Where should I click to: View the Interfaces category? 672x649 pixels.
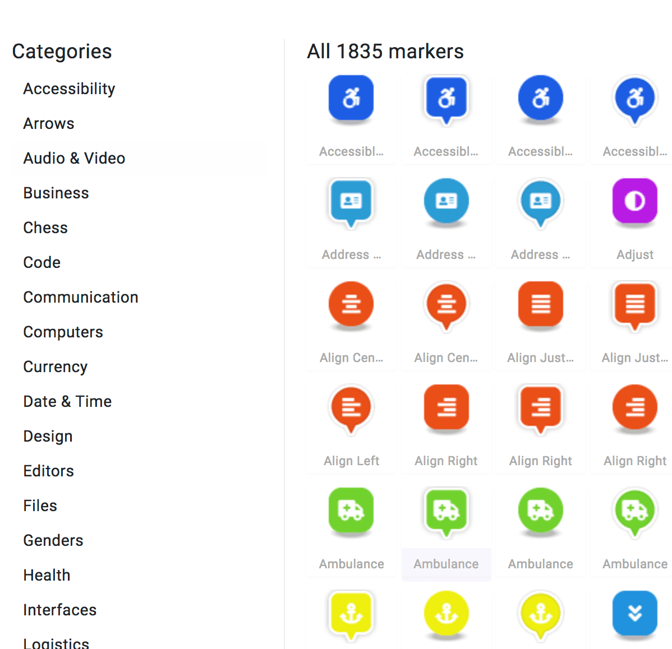(x=60, y=610)
